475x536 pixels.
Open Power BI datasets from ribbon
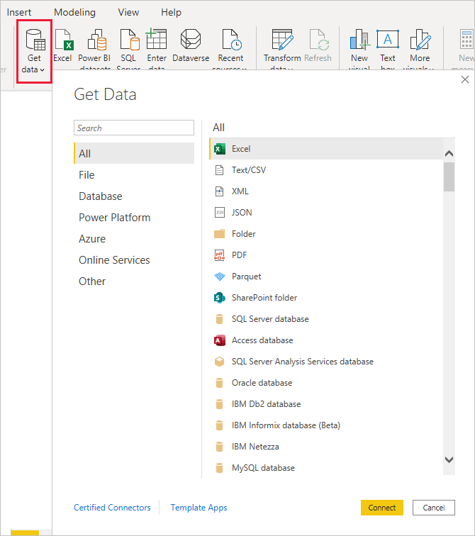pyautogui.click(x=96, y=40)
